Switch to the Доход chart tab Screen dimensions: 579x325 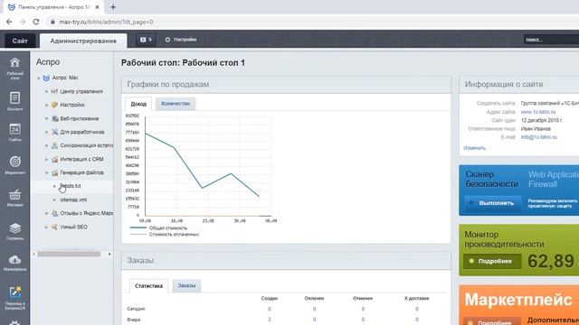(138, 104)
